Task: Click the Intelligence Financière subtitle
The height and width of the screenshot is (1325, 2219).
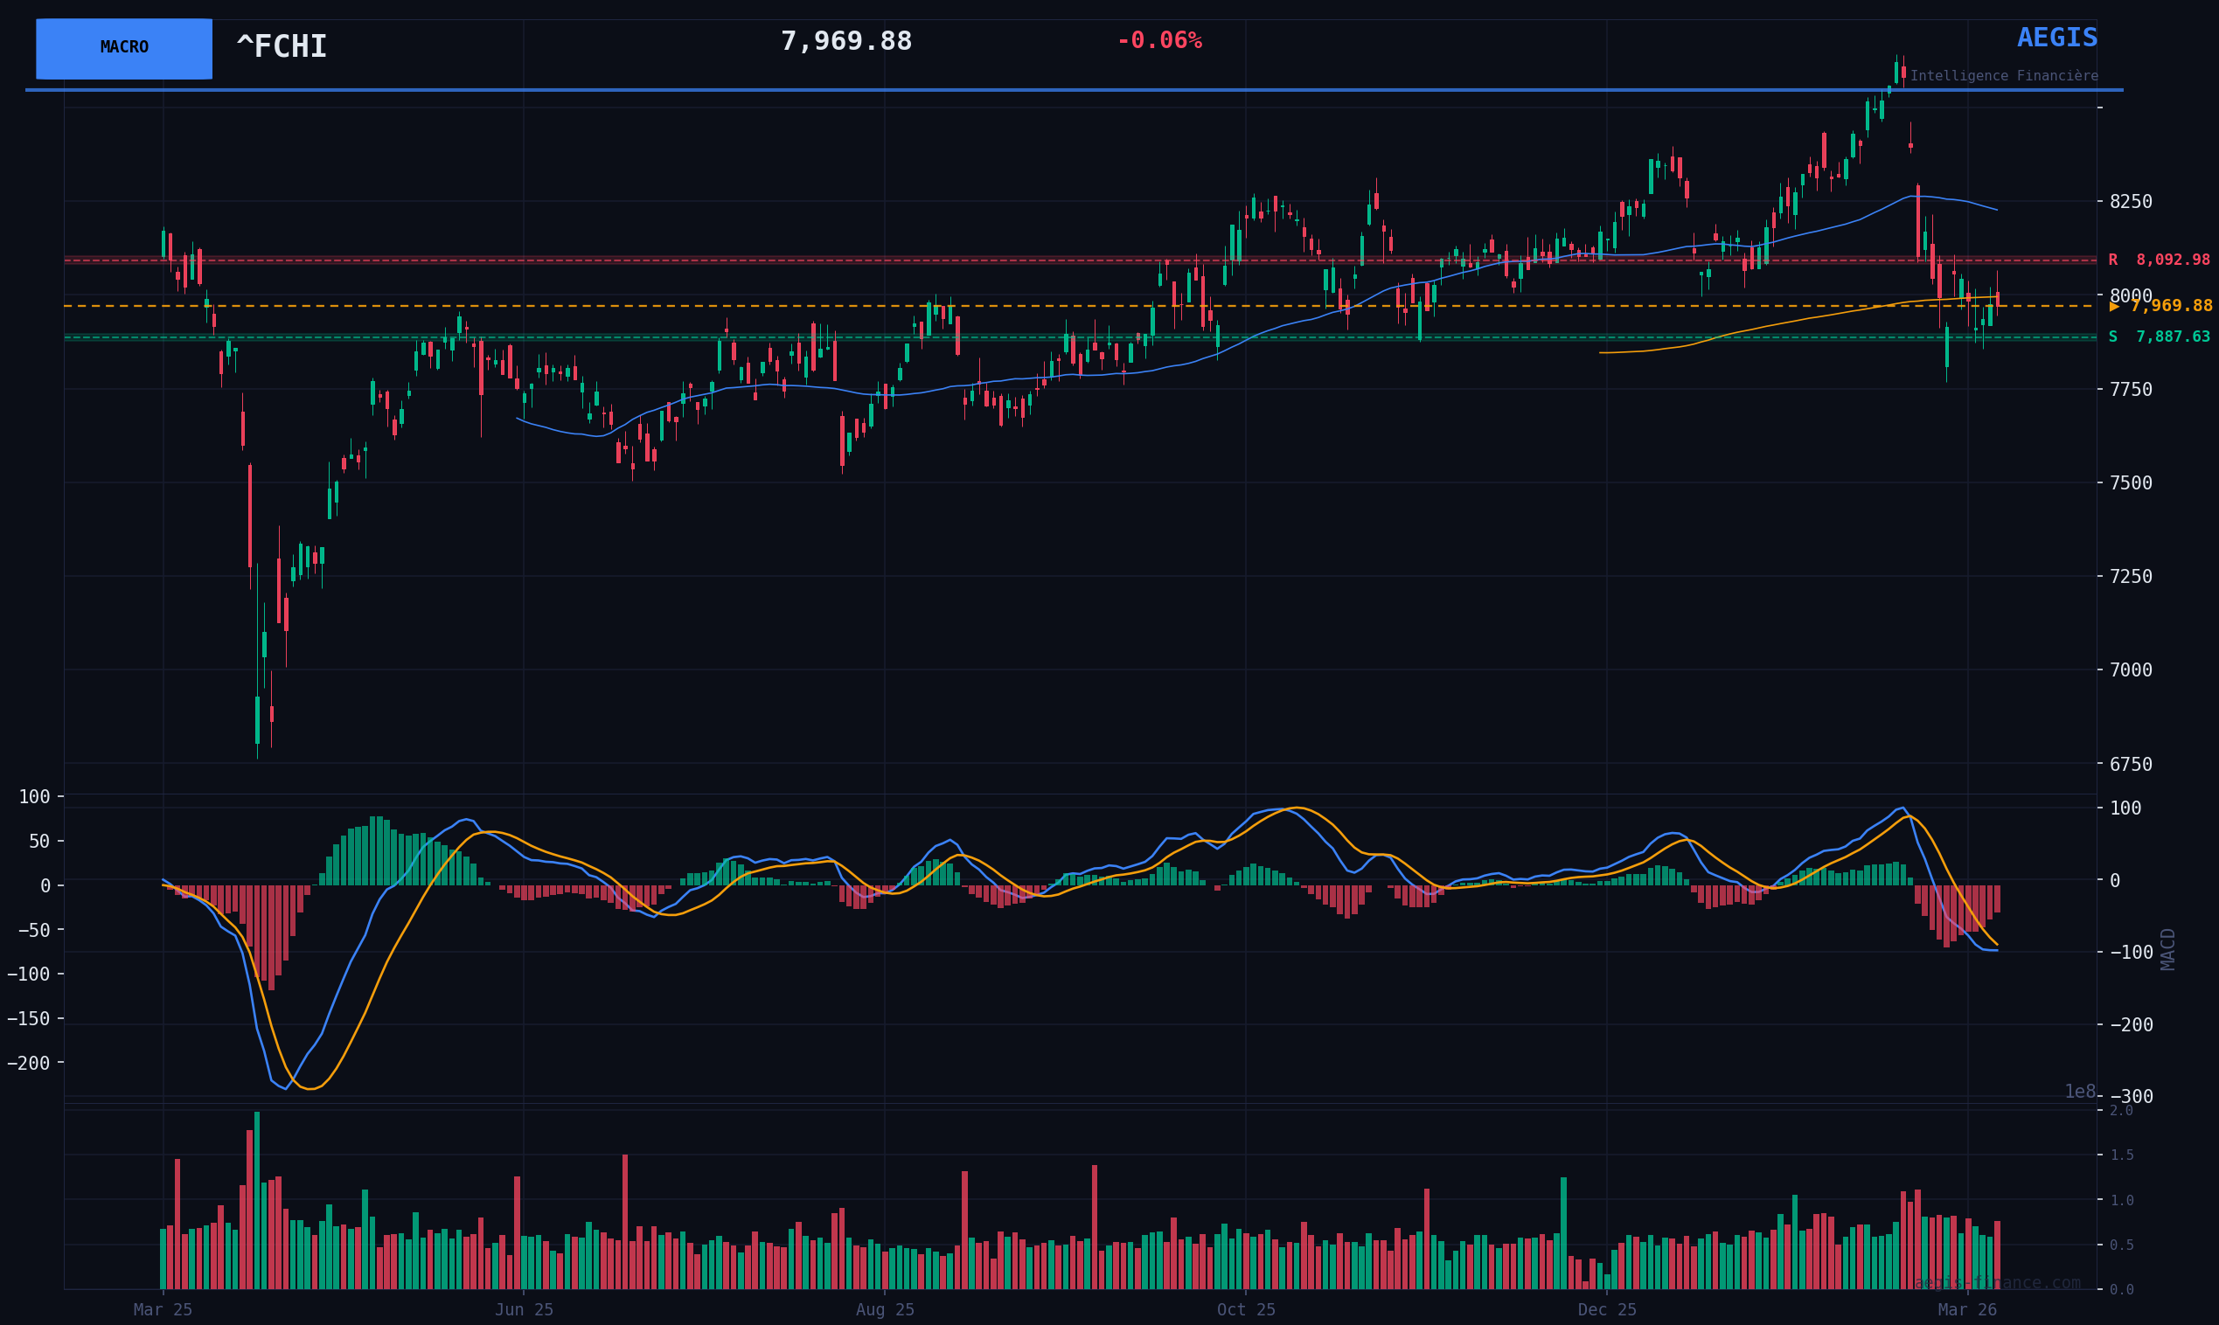Action: [x=2004, y=76]
